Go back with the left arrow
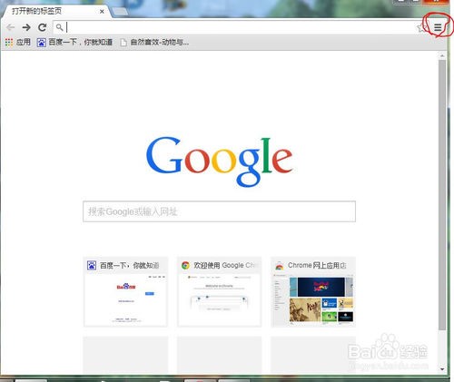 (11, 27)
